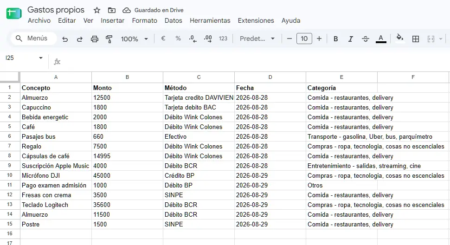450x245 pixels.
Task: Select Entretenimiento category cell
Action: coord(341,166)
